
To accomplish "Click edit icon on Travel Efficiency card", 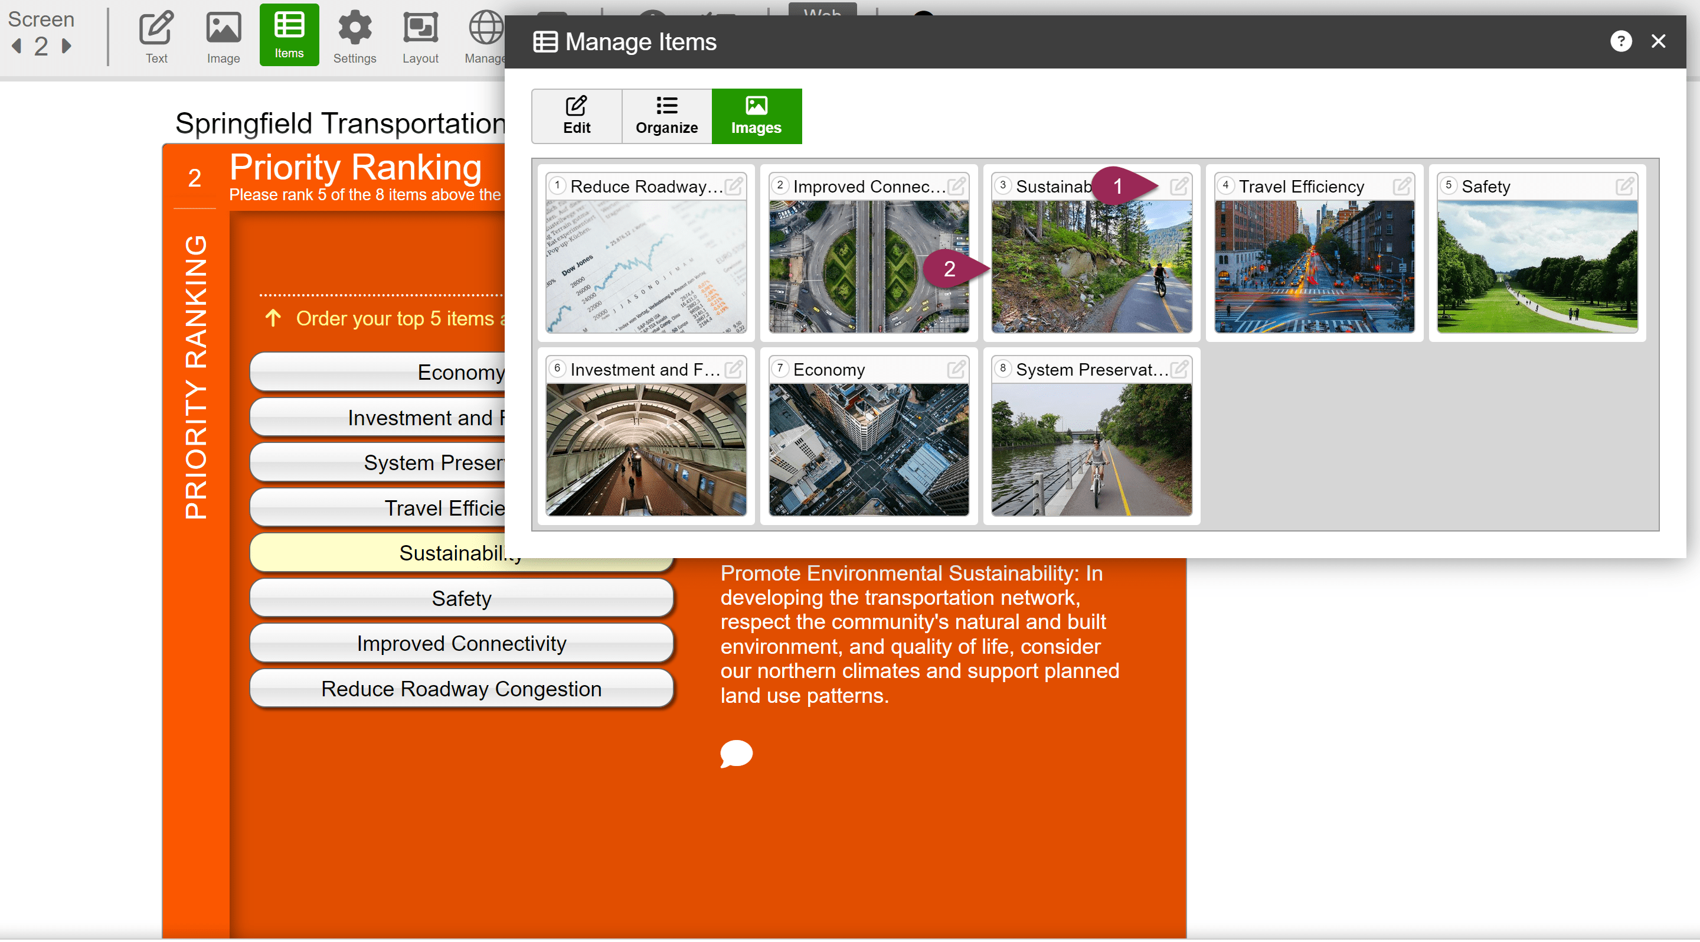I will click(1402, 187).
